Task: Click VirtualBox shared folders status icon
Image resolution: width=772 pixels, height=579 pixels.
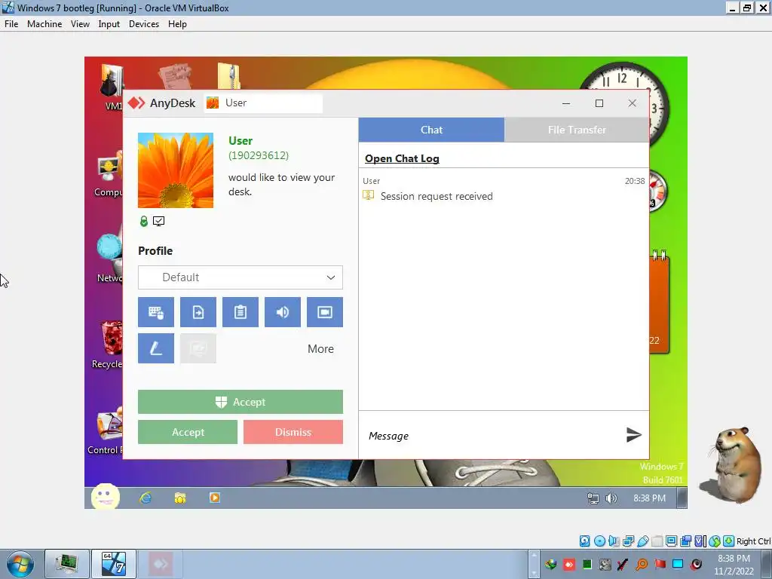Action: pos(657,541)
